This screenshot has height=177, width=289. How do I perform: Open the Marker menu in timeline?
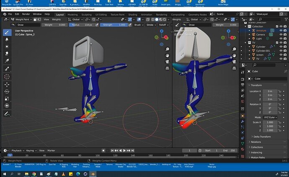click(x=51, y=151)
